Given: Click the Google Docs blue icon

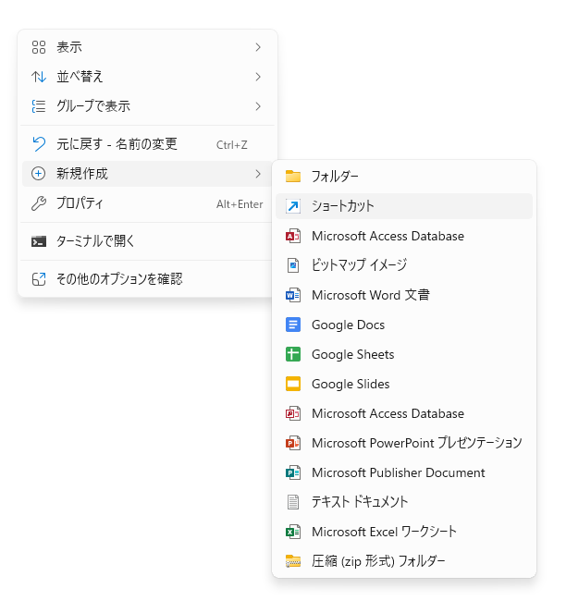Looking at the screenshot, I should coord(293,325).
